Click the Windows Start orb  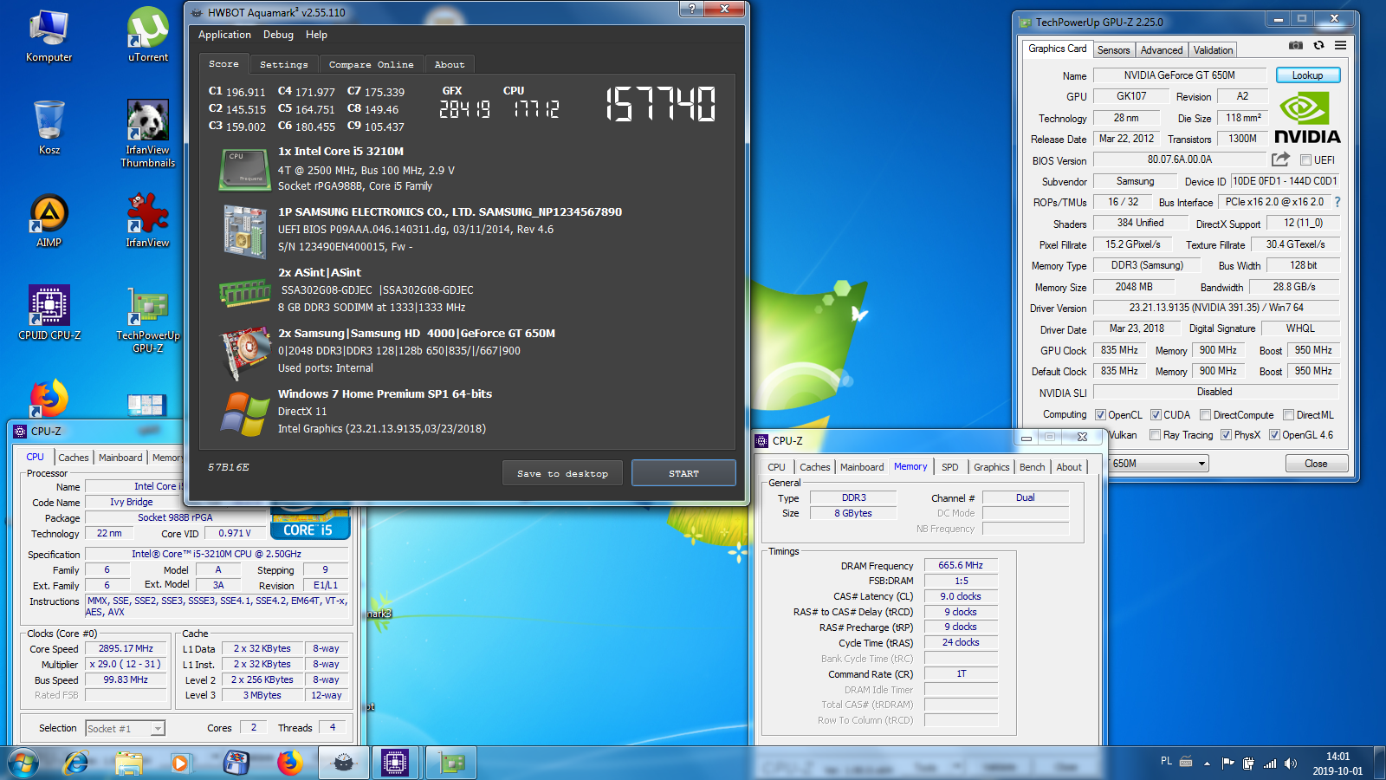tap(23, 763)
